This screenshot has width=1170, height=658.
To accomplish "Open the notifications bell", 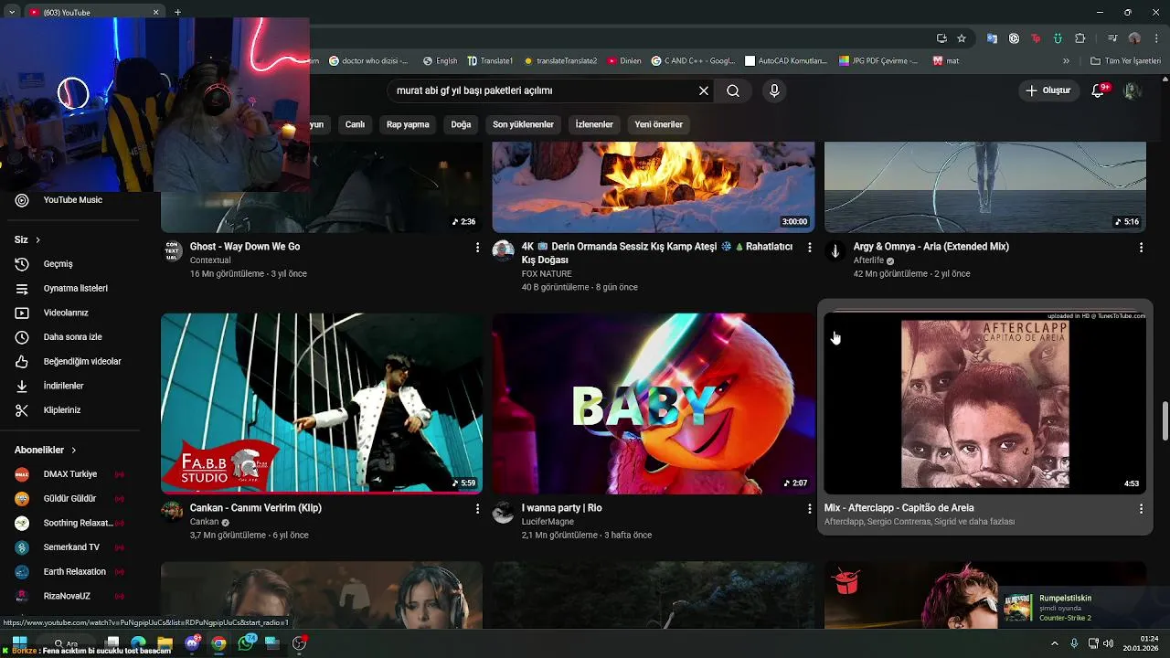I will (1099, 90).
